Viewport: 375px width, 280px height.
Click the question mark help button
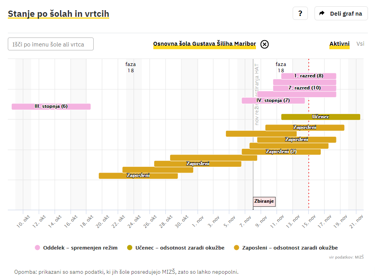[x=300, y=14]
